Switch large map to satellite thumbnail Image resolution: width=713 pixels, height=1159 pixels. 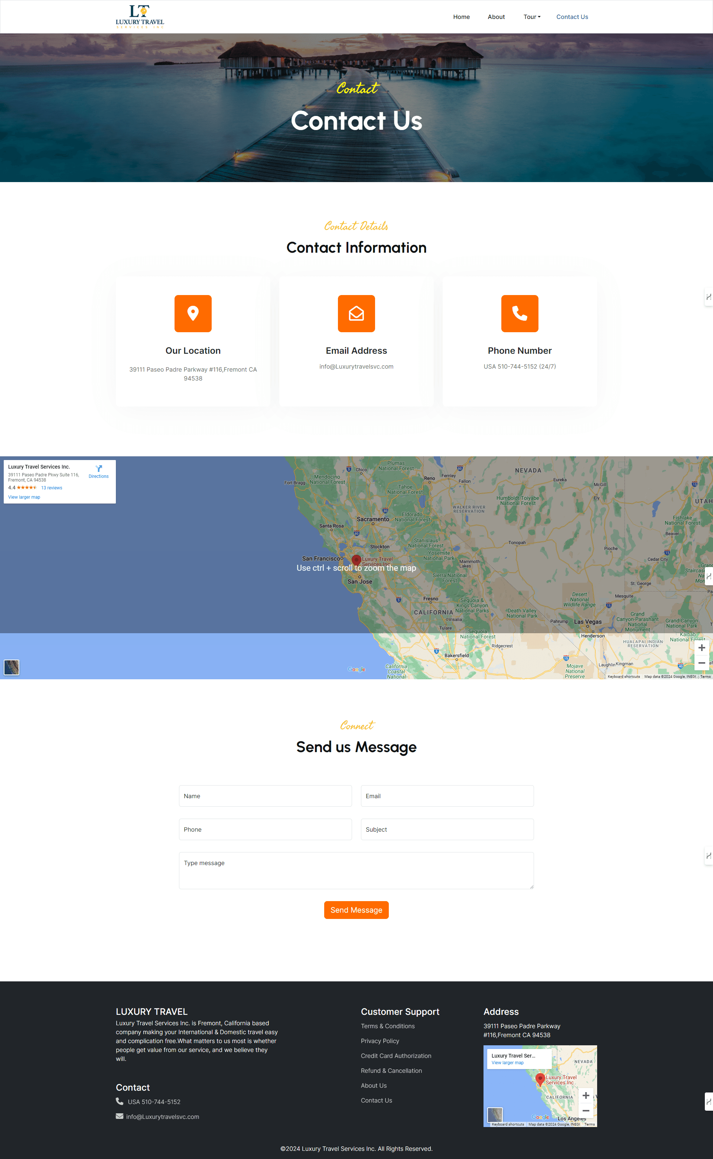11,667
